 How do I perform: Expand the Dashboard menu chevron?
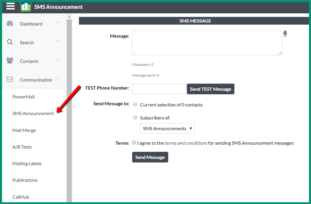[x=58, y=22]
